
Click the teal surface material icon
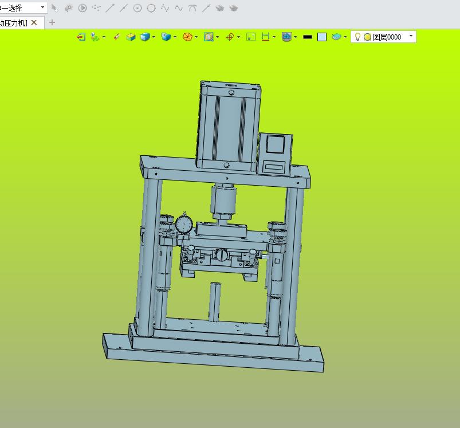[x=336, y=37]
